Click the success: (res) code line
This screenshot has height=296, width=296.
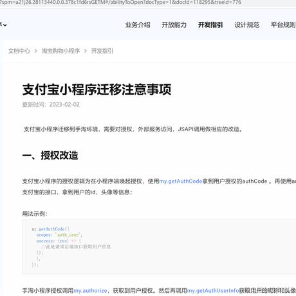coord(59,241)
